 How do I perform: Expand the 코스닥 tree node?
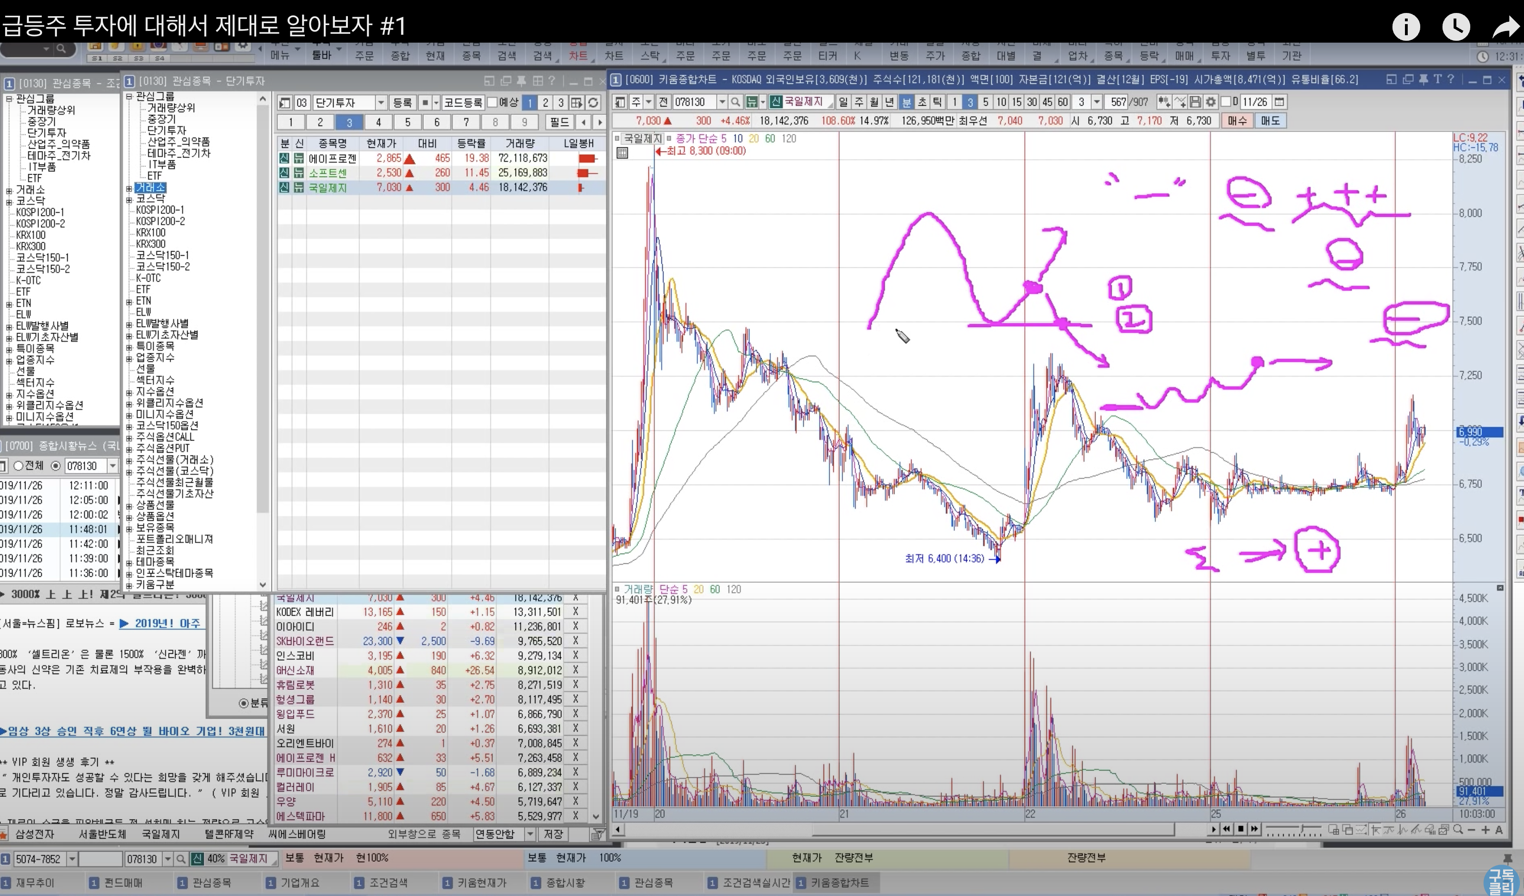coord(129,199)
